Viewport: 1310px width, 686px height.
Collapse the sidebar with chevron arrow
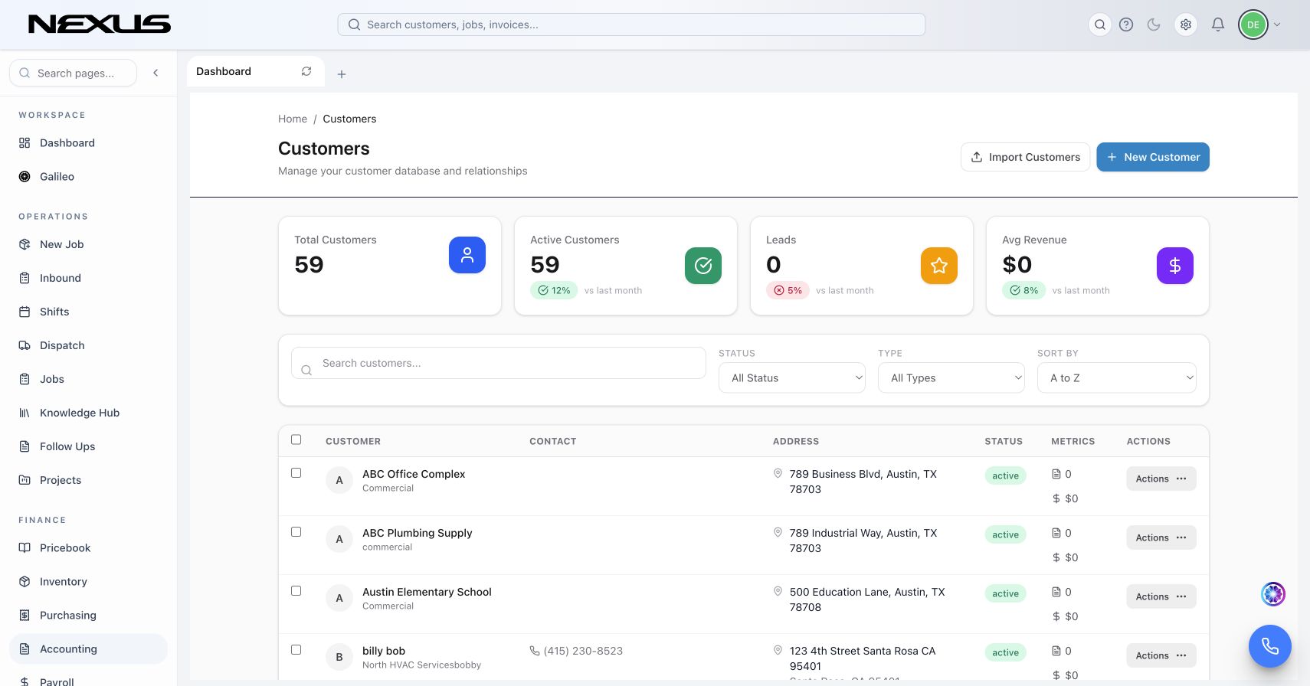click(156, 73)
